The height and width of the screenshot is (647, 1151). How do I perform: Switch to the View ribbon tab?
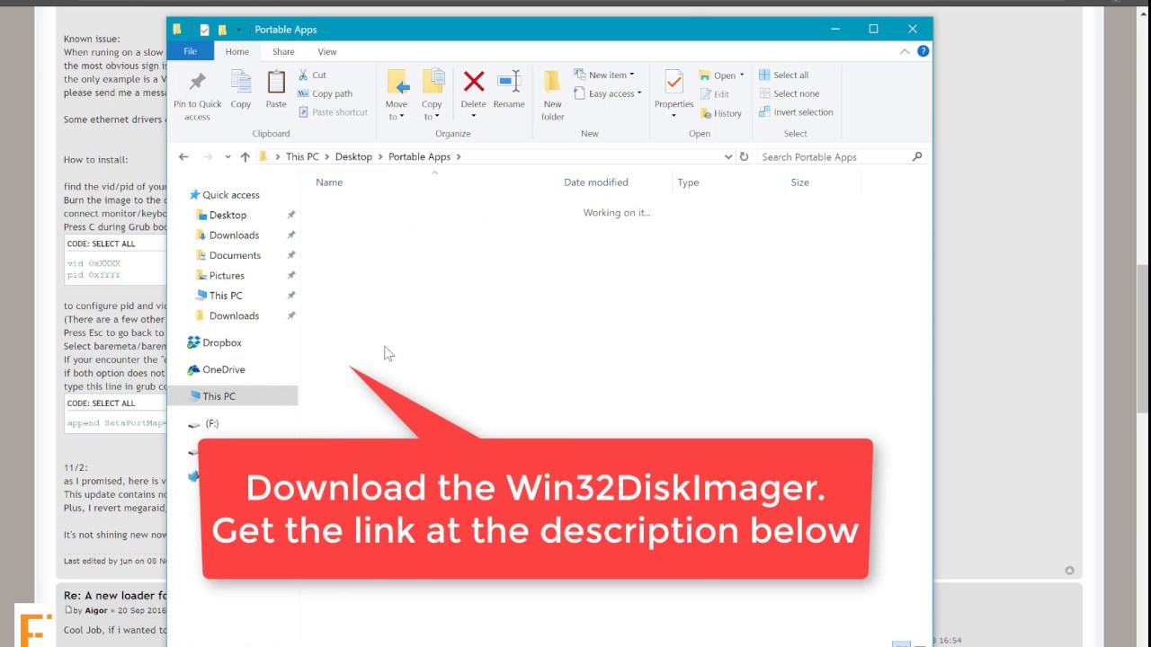[x=327, y=52]
